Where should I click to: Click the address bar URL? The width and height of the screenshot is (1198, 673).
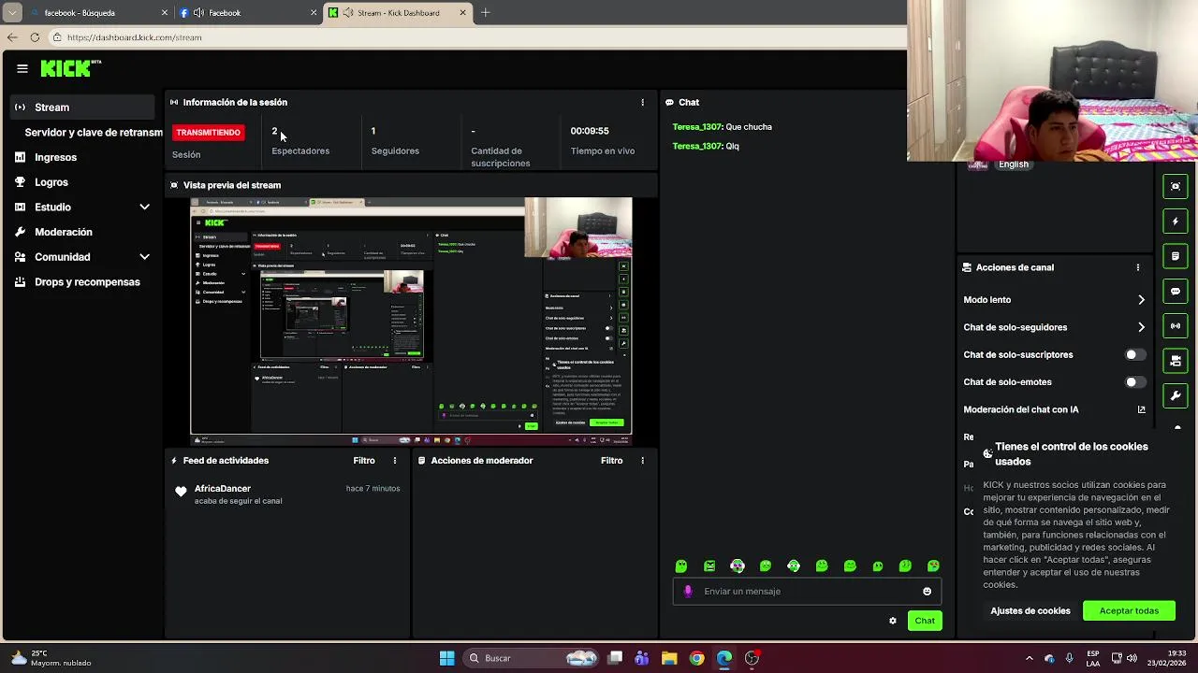click(135, 37)
